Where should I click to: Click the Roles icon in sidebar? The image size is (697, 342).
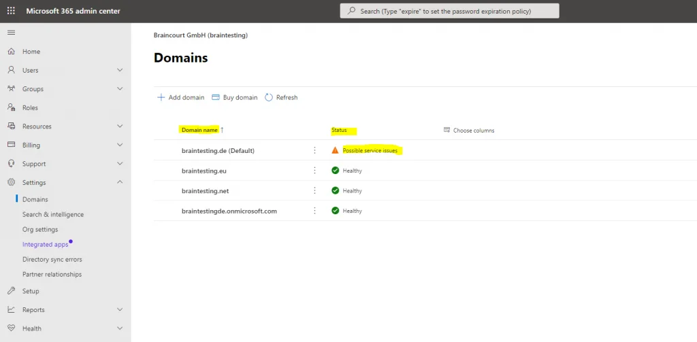click(x=12, y=107)
